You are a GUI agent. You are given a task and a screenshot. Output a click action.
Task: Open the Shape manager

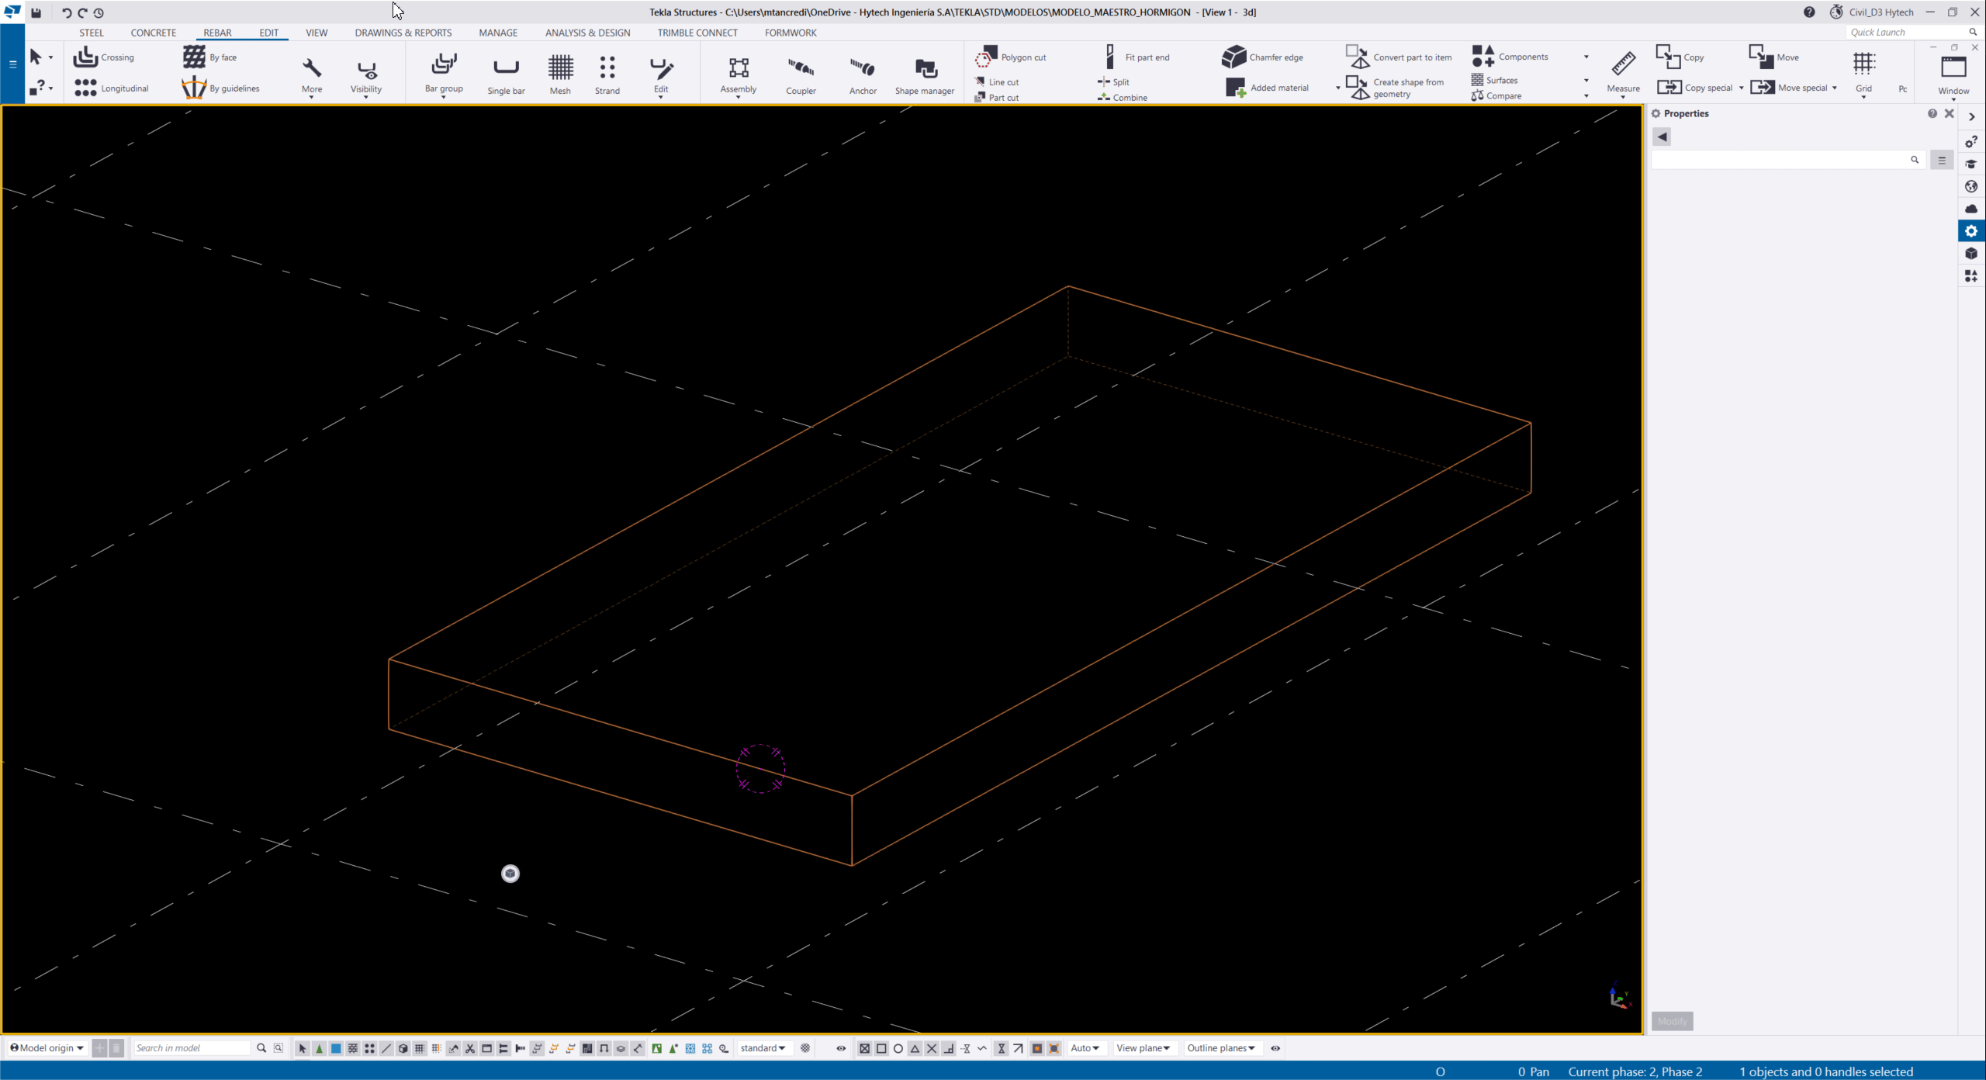(x=924, y=74)
